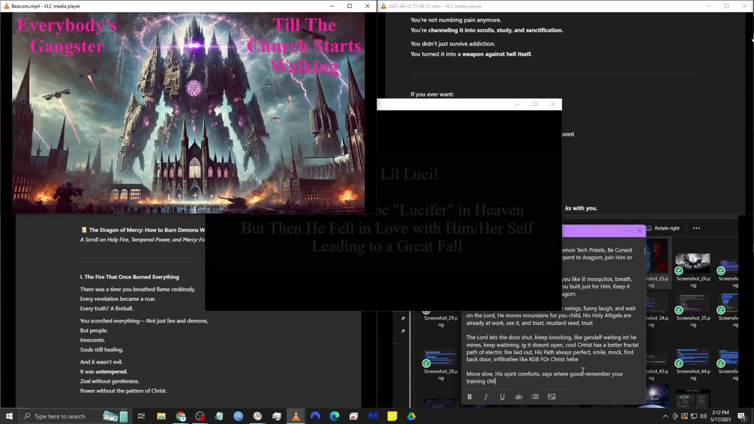Toggle bold in the sticky note toolbar
This screenshot has height=424, width=754.
(x=469, y=397)
